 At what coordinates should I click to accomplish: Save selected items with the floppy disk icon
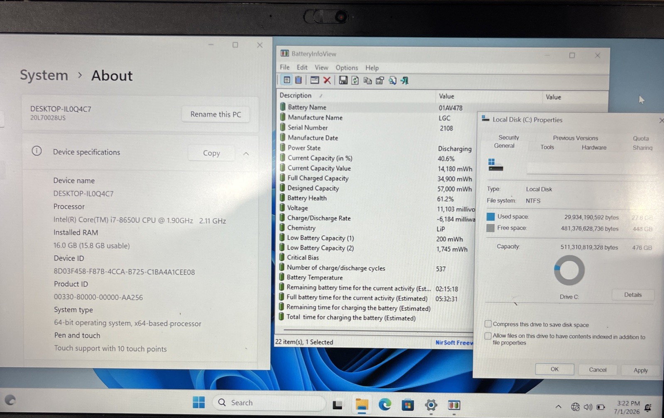pyautogui.click(x=343, y=80)
